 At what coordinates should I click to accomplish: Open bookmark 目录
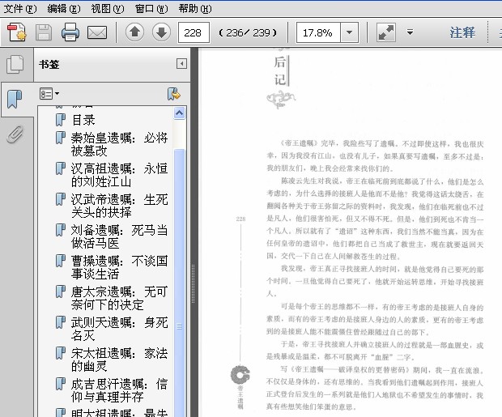[x=83, y=120]
